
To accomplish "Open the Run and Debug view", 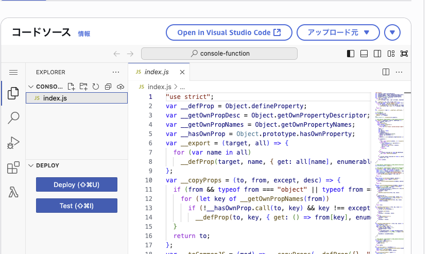I will (13, 143).
